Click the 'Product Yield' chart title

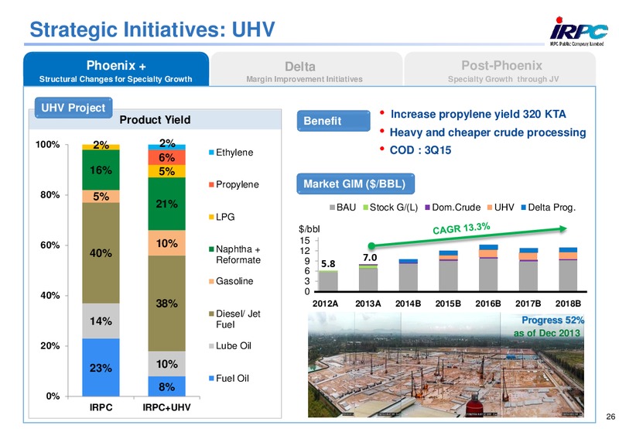tap(155, 120)
